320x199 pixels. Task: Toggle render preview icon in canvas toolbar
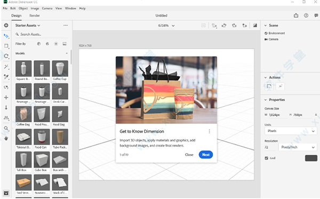pos(255,26)
